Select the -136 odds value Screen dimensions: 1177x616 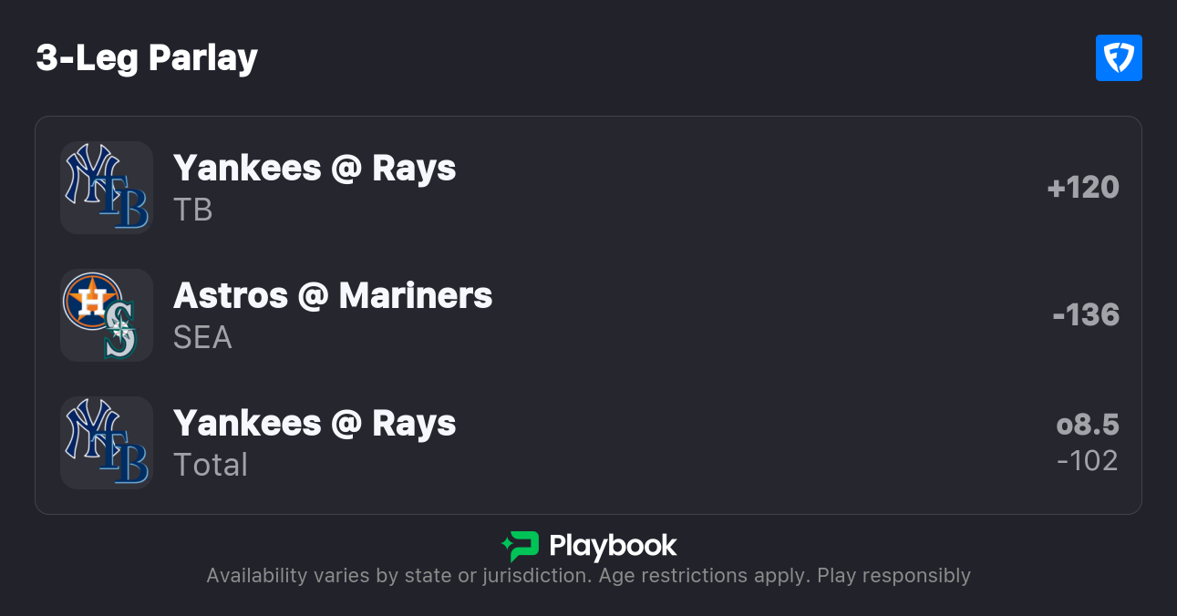tap(1085, 315)
